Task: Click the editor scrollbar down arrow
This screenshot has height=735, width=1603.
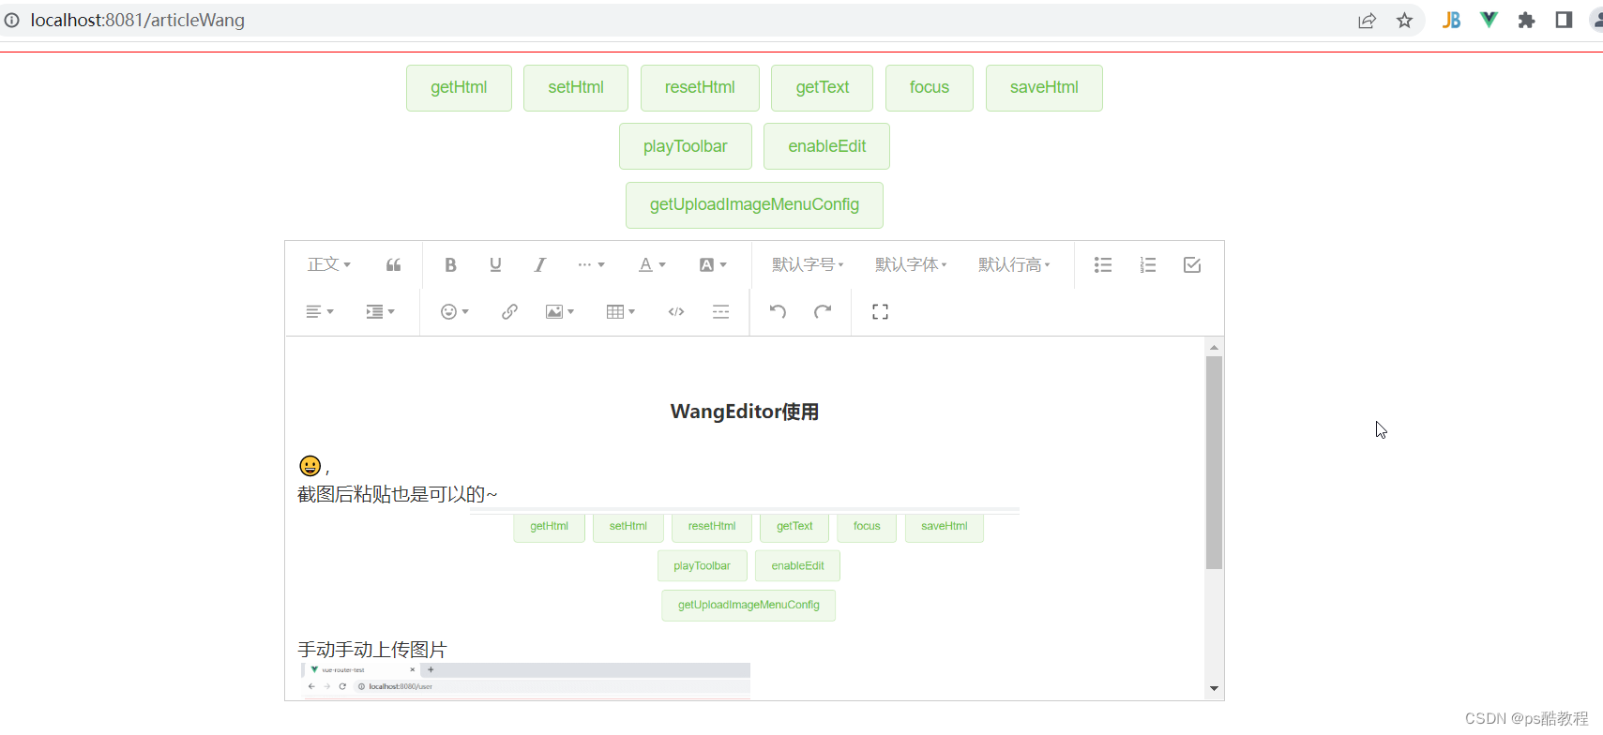Action: tap(1214, 689)
